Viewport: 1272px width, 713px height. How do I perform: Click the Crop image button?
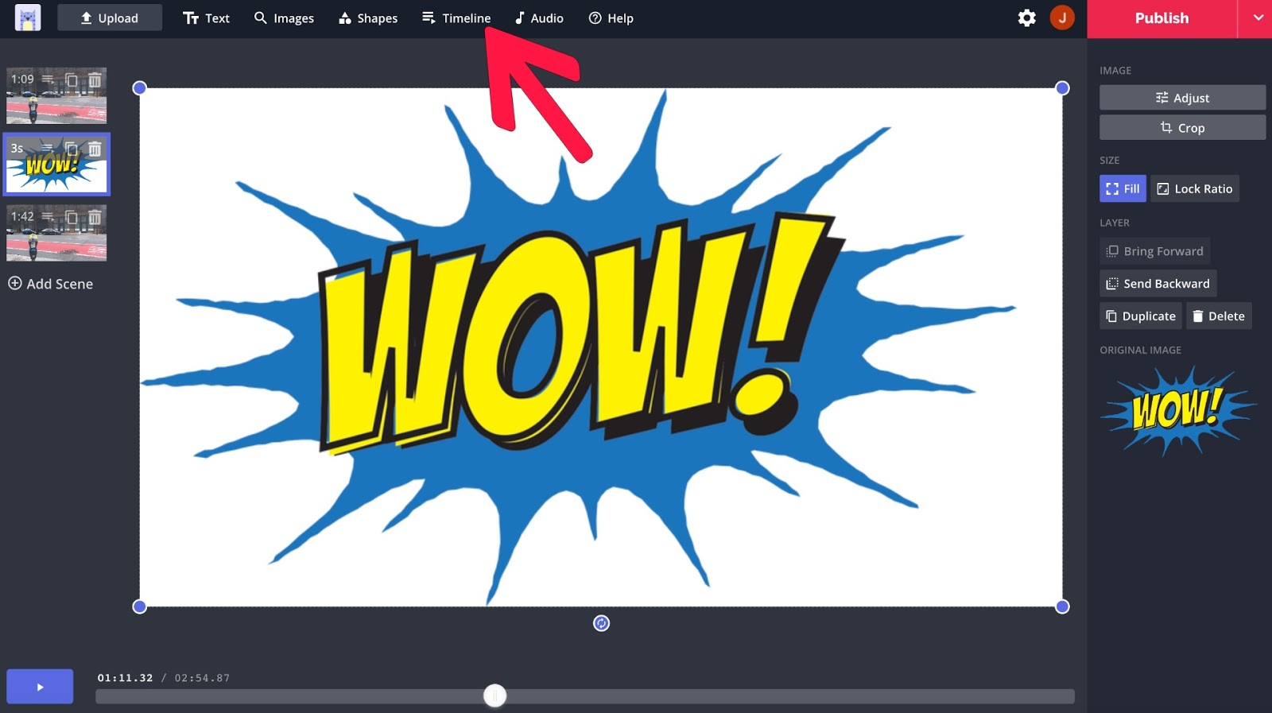(x=1182, y=127)
